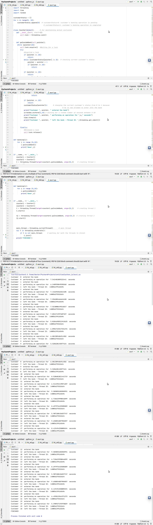
Task: Fourth frame: select the aux1 tab in Run panel
Action: pyautogui.click(x=13, y=272)
